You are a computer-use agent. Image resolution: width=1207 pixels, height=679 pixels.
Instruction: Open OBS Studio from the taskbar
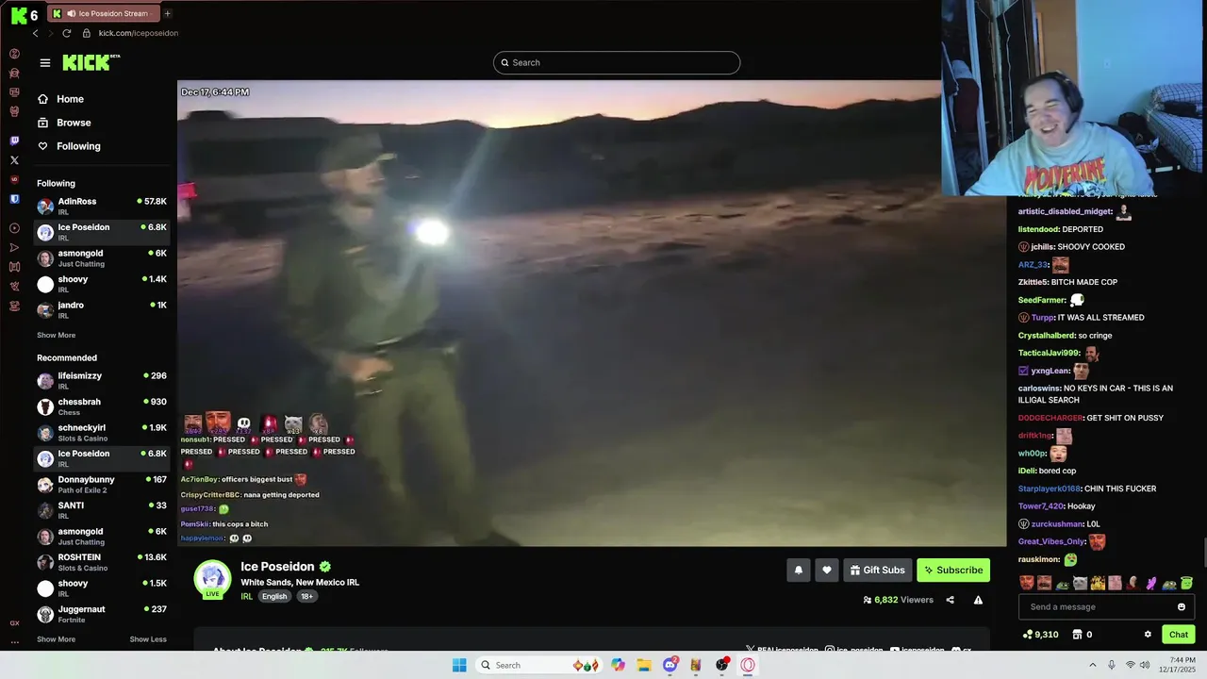pos(722,665)
